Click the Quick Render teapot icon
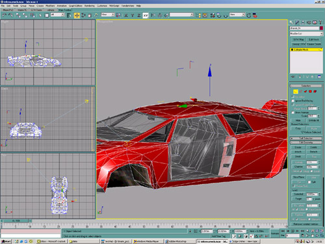Image resolution: width=325 pixels, height=244 pixels. coord(226,16)
